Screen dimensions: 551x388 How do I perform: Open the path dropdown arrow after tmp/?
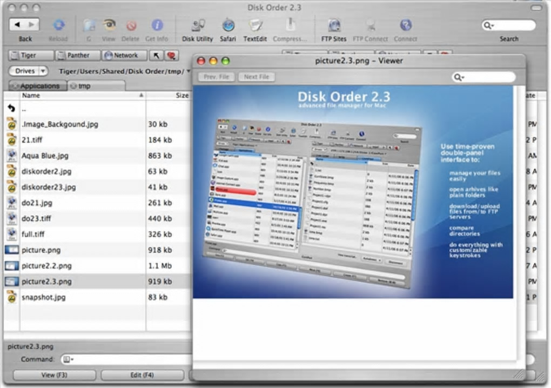pos(189,71)
